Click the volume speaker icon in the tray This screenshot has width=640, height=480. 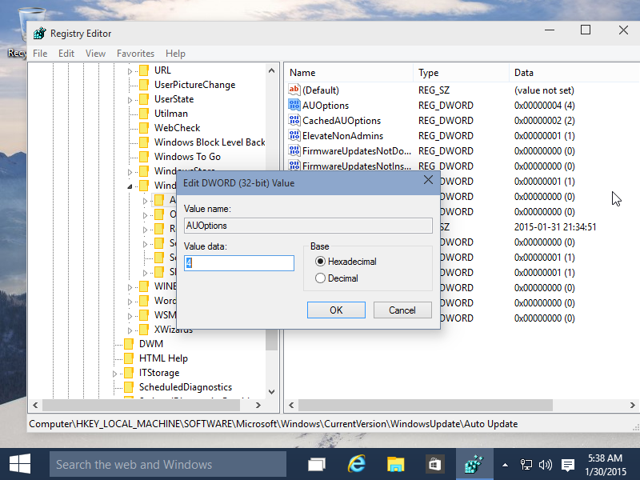coord(546,463)
